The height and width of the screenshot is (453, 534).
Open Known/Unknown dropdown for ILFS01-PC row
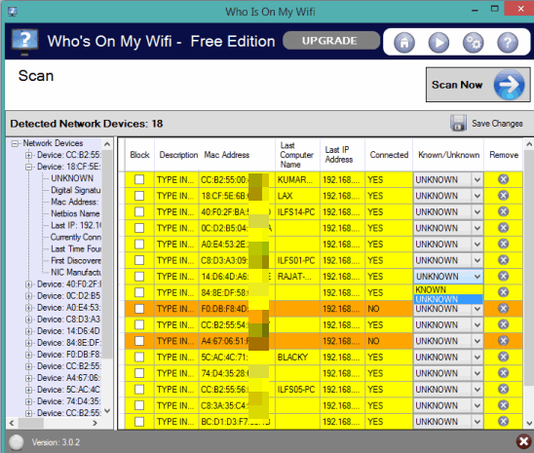click(x=477, y=260)
